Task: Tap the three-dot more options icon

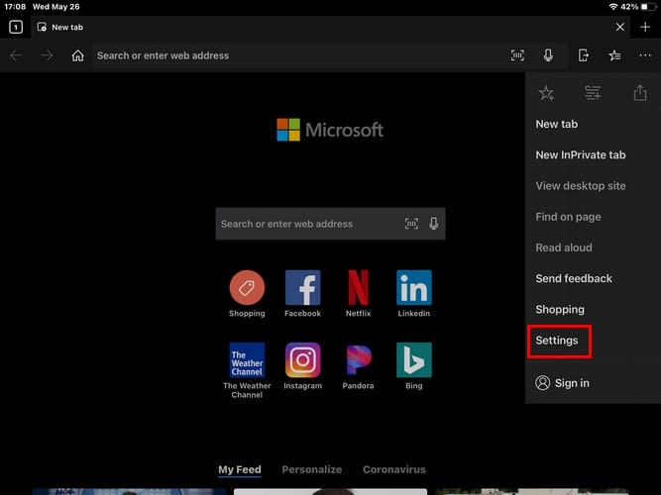Action: pyautogui.click(x=645, y=55)
